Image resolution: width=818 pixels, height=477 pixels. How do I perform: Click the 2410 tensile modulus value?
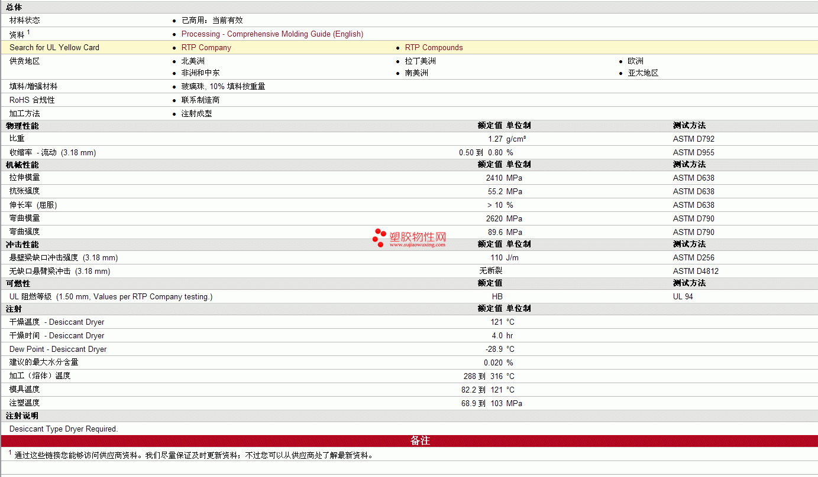494,178
